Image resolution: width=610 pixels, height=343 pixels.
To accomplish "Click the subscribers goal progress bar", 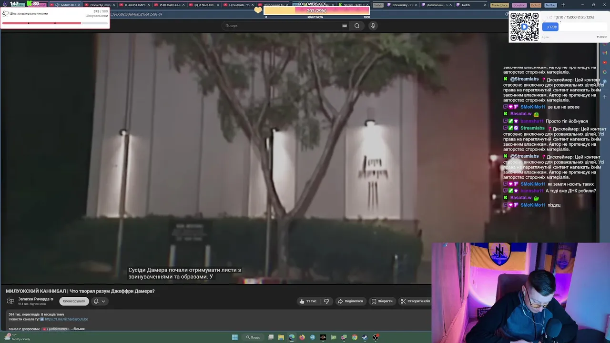I will pyautogui.click(x=55, y=23).
